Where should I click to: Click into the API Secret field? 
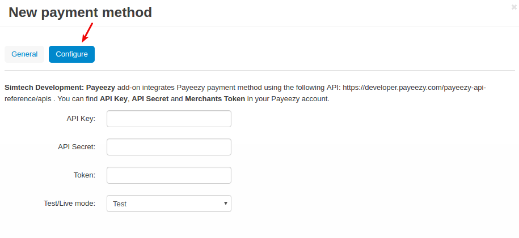[169, 147]
